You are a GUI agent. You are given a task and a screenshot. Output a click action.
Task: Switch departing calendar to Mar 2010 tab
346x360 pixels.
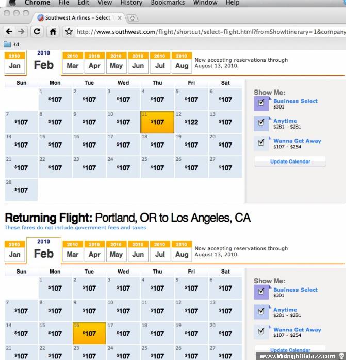click(x=73, y=63)
